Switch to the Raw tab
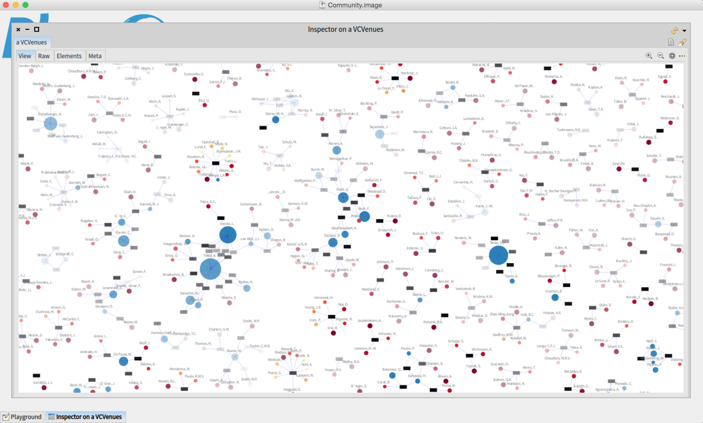This screenshot has height=423, width=703. click(44, 56)
